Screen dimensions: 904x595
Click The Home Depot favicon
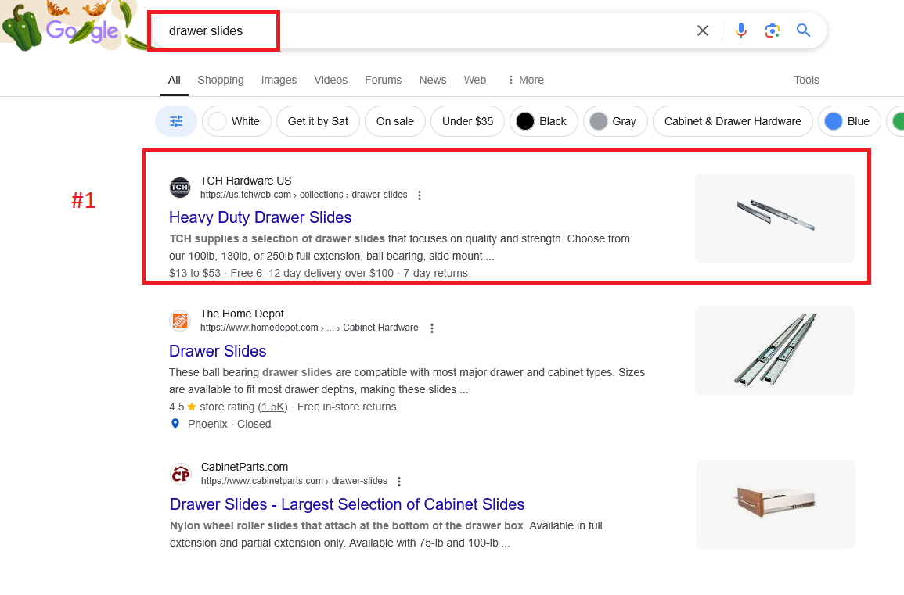tap(180, 321)
